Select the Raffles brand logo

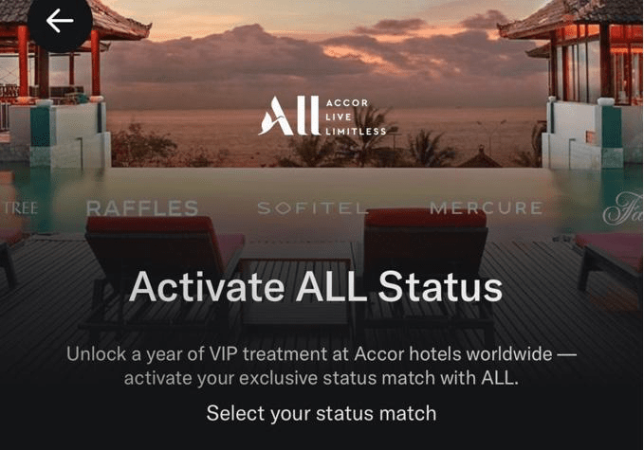click(x=142, y=208)
